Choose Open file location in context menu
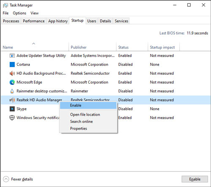Image resolution: width=211 pixels, height=187 pixels. tap(88, 114)
